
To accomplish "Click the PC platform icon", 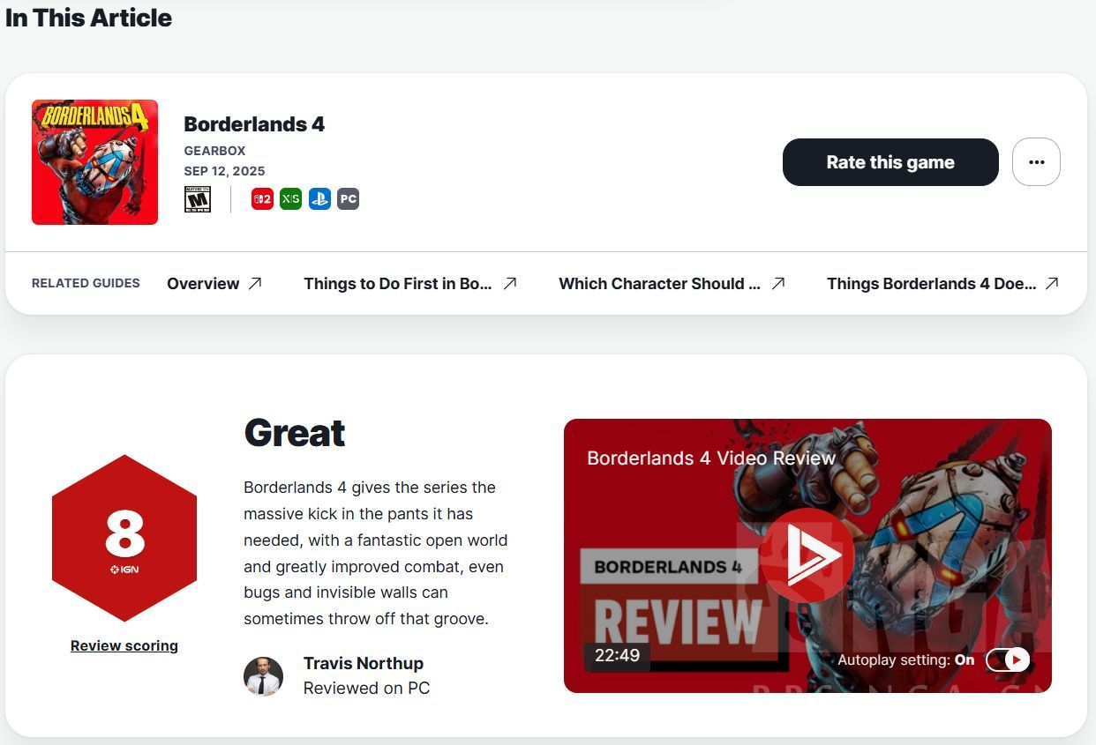I will (x=349, y=199).
